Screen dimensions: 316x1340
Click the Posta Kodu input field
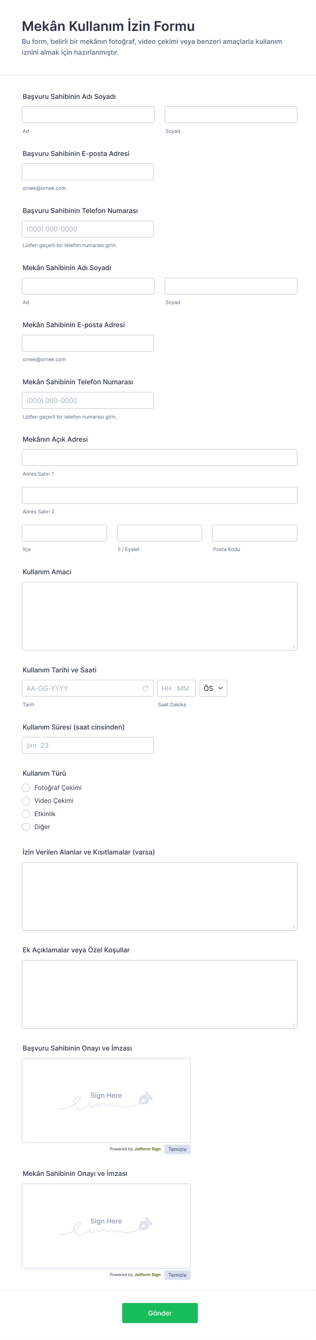(x=254, y=533)
